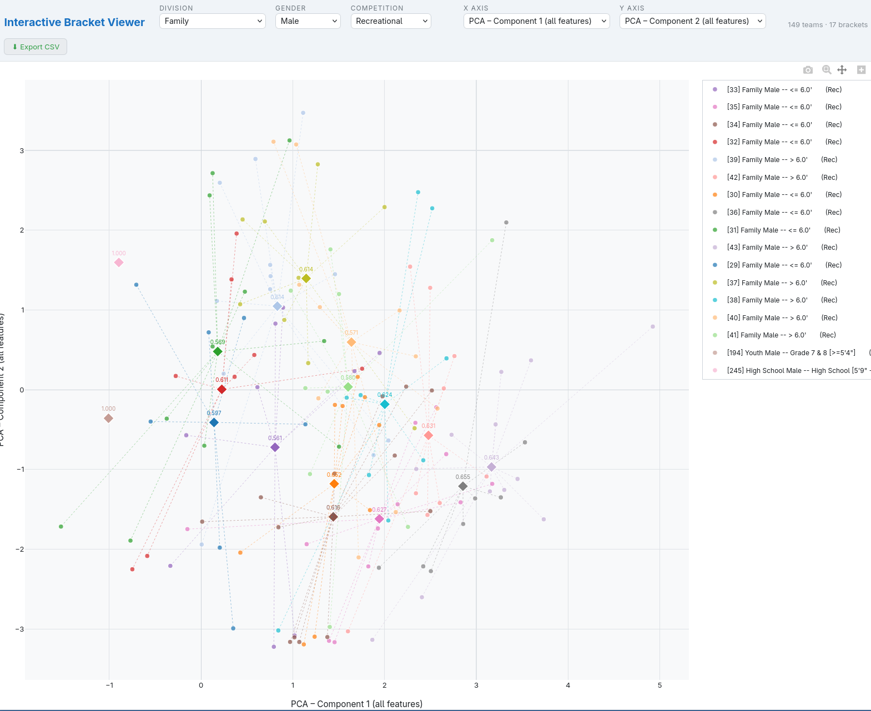871x711 pixels.
Task: Toggle legend entry [39] Family Male > 6.0'
Action: coord(787,160)
